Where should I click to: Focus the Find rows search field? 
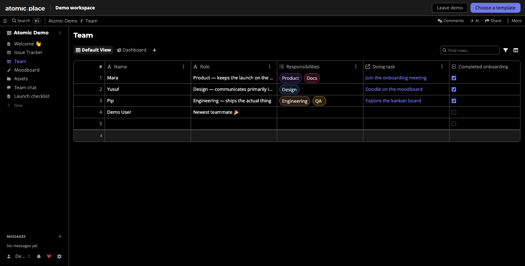[x=470, y=50]
